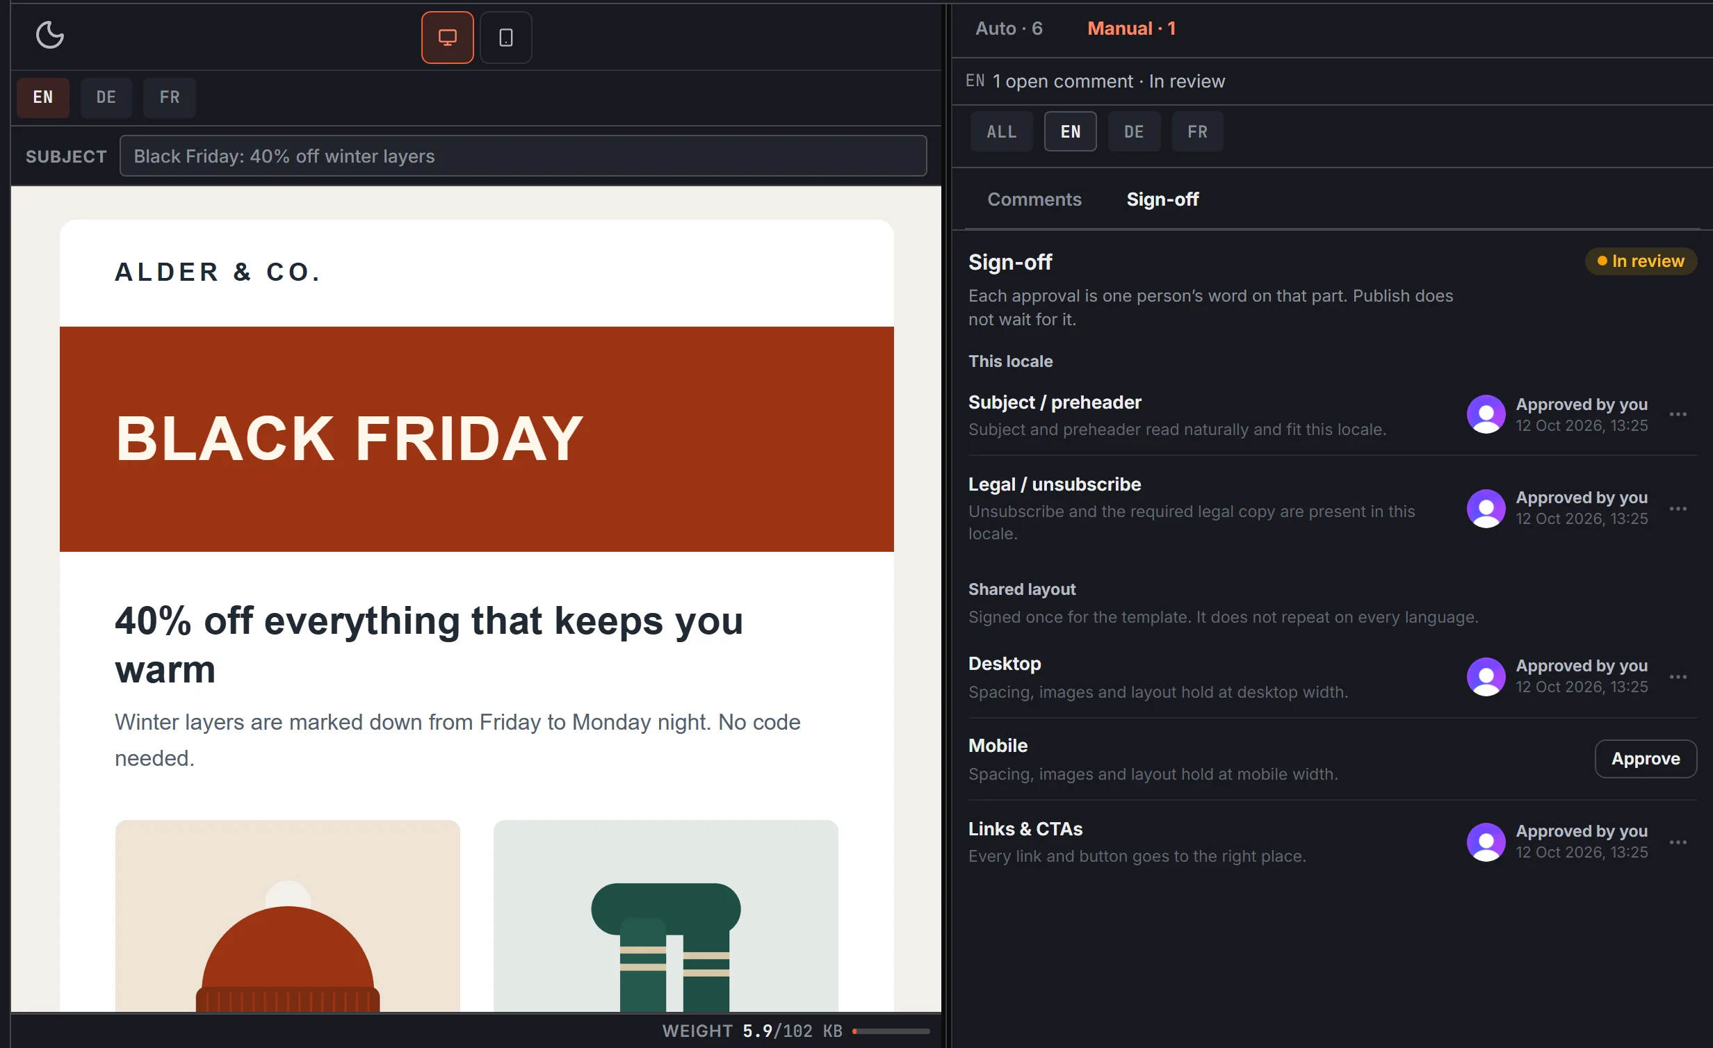
Task: Click headline '40% off everything that keeps you warm'
Action: [429, 645]
